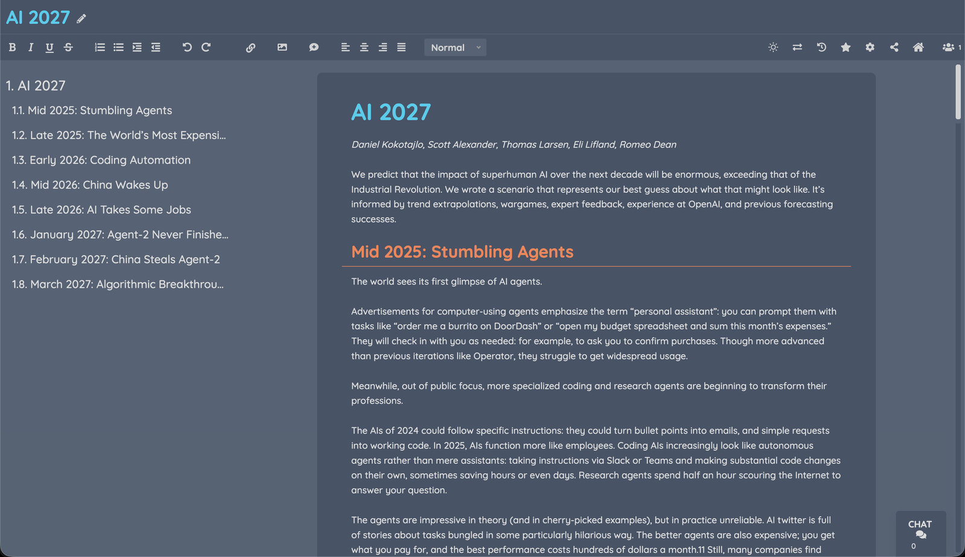Image resolution: width=965 pixels, height=557 pixels.
Task: Open the star/favorites icon
Action: [846, 47]
